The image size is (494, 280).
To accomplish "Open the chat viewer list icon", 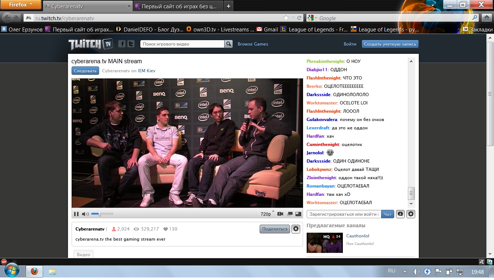I will [x=400, y=214].
